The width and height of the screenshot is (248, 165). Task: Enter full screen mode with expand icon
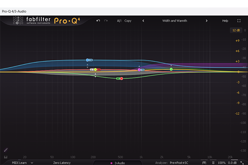[239, 21]
